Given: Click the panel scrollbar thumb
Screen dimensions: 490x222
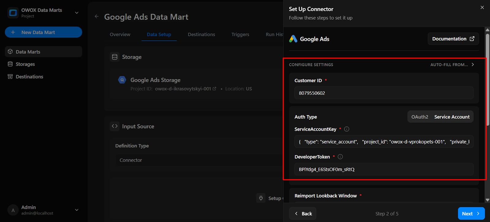Looking at the screenshot, I should coord(488,80).
